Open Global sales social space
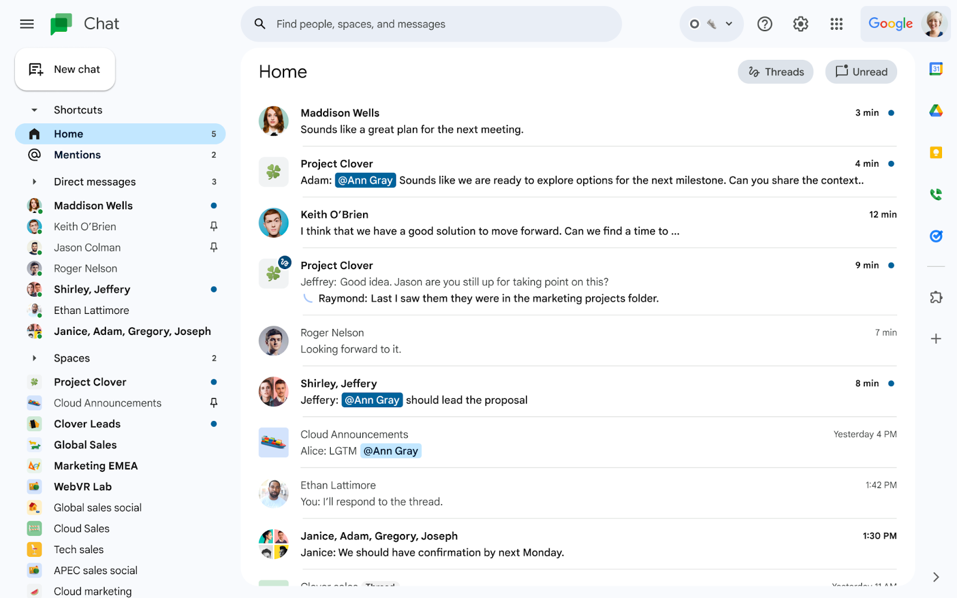This screenshot has width=957, height=598. (x=120, y=508)
